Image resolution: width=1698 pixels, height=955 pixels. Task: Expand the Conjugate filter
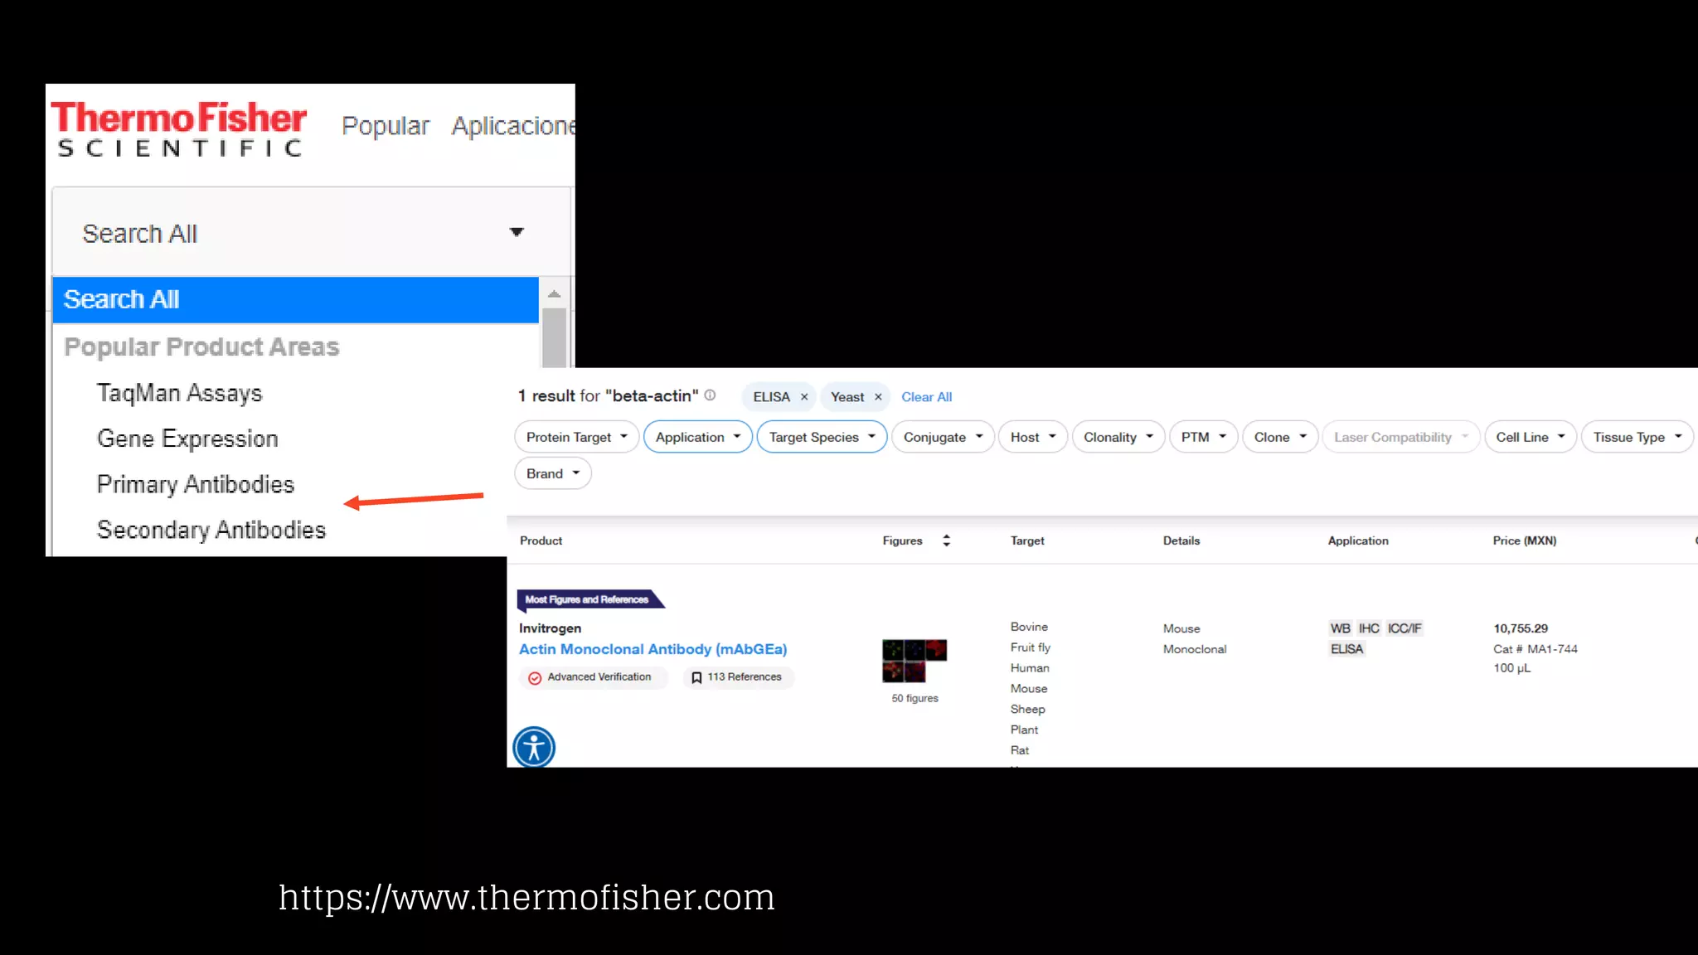(943, 437)
